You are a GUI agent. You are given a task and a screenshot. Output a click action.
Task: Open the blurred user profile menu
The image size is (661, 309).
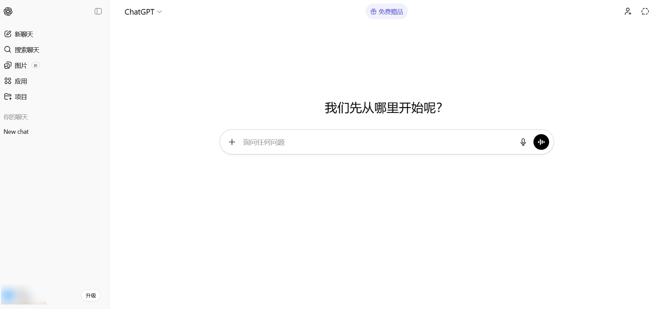point(24,295)
